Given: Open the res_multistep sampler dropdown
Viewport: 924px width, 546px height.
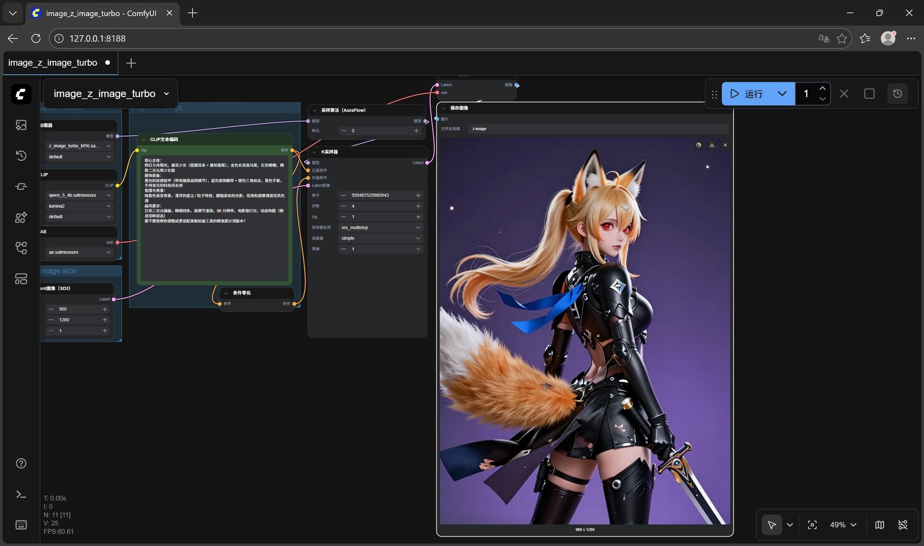Looking at the screenshot, I should tap(380, 228).
